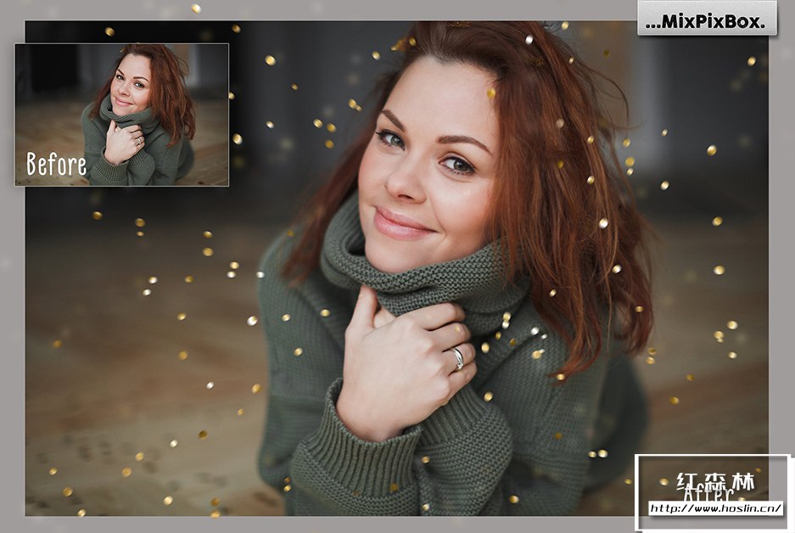Image resolution: width=795 pixels, height=533 pixels.
Task: Click the 'After' label text
Action: (708, 494)
